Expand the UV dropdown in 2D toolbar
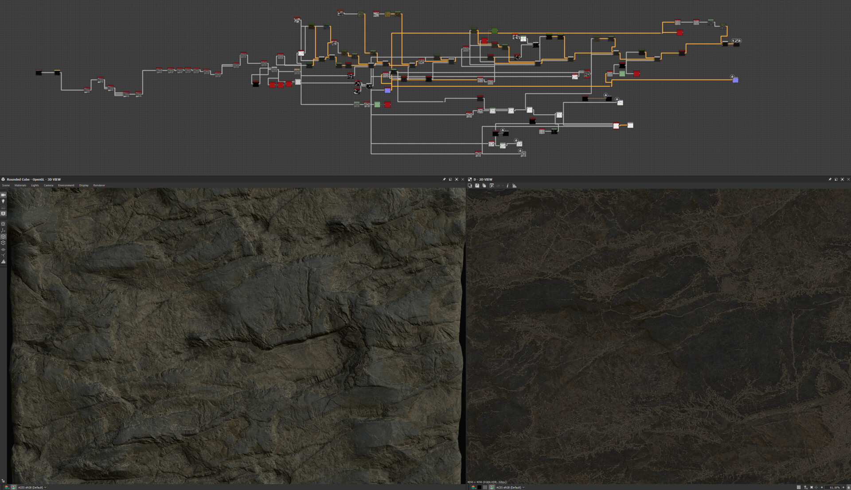Screen dimensions: 851x490 (x=500, y=186)
